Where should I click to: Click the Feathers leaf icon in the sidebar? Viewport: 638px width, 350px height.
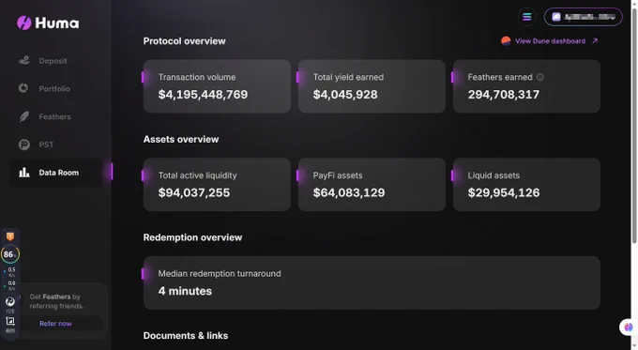24,116
